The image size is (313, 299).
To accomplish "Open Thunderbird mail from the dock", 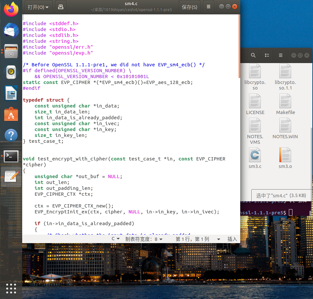I will click(11, 30).
